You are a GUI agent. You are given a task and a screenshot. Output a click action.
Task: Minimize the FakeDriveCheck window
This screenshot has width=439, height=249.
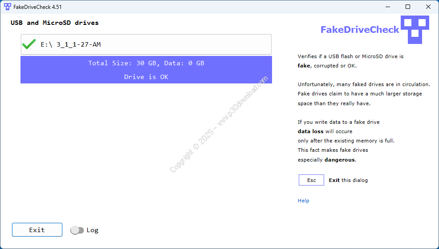(387, 7)
